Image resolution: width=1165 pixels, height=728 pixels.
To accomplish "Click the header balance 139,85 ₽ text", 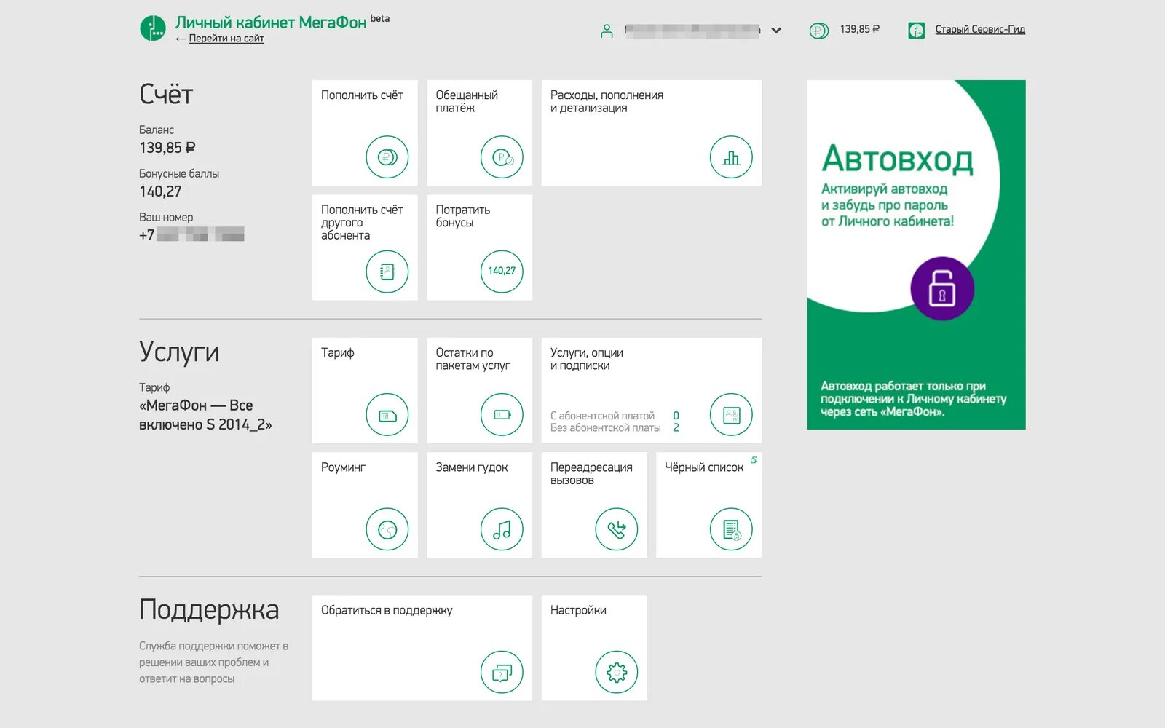I will point(860,30).
